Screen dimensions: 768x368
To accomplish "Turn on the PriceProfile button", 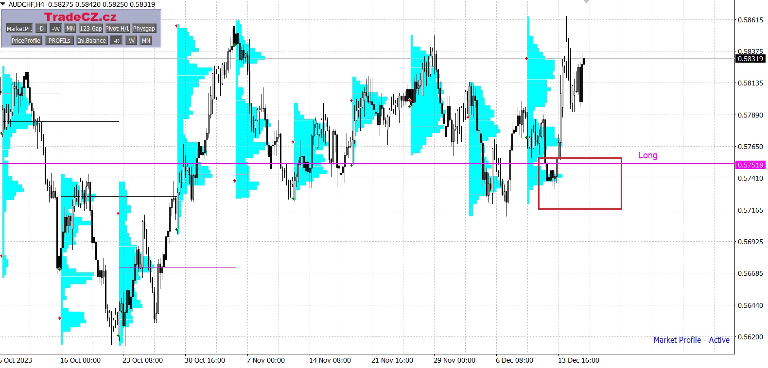I will [26, 41].
